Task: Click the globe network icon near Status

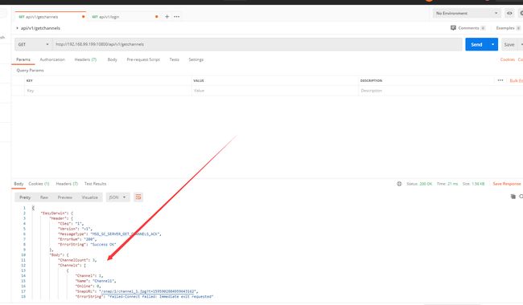Action: [399, 184]
